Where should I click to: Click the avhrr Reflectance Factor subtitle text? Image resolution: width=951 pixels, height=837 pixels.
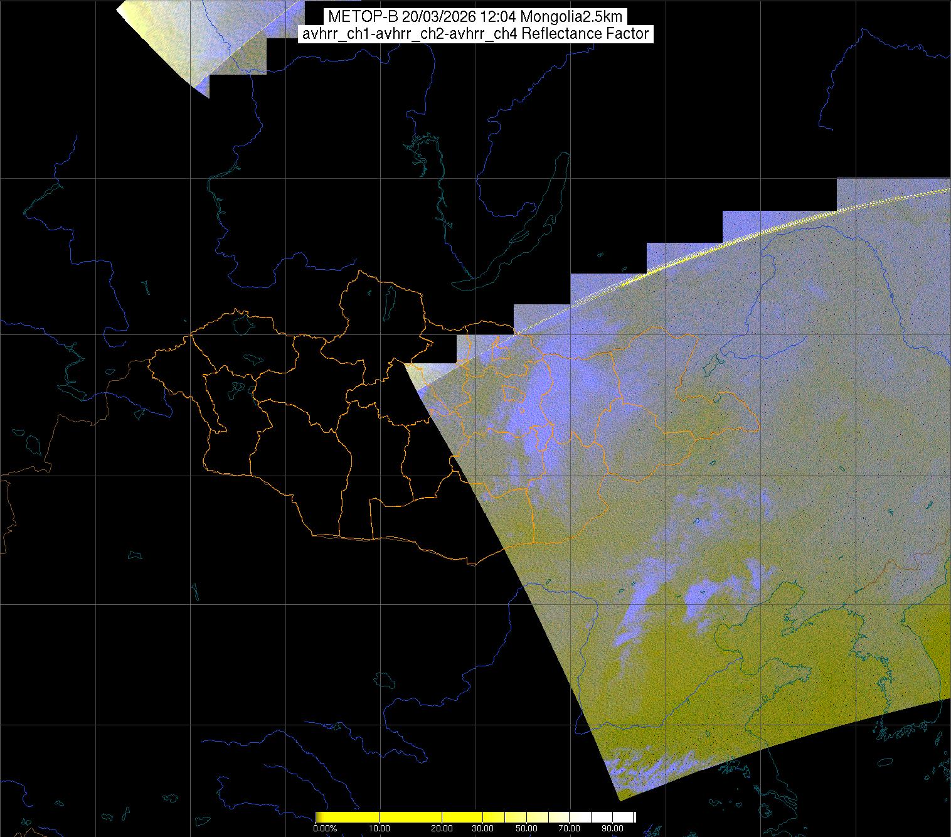click(x=475, y=34)
